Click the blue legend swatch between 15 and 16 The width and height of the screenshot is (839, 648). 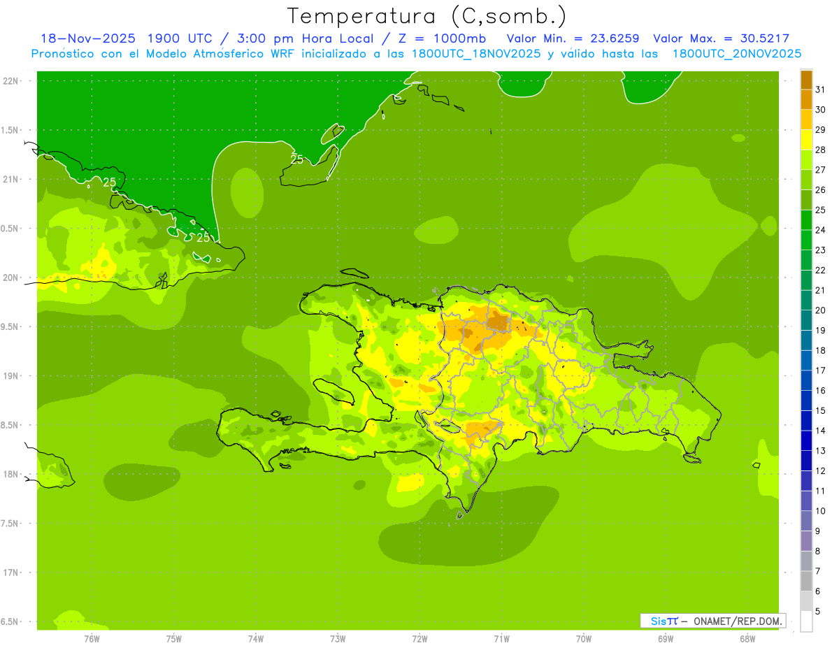806,401
